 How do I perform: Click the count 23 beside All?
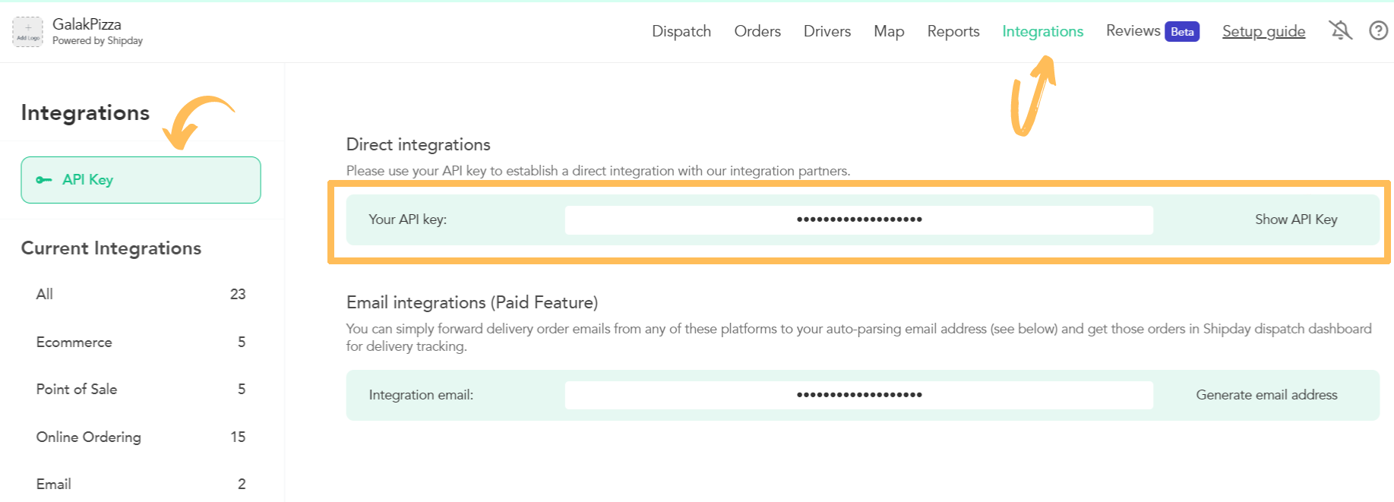[238, 294]
